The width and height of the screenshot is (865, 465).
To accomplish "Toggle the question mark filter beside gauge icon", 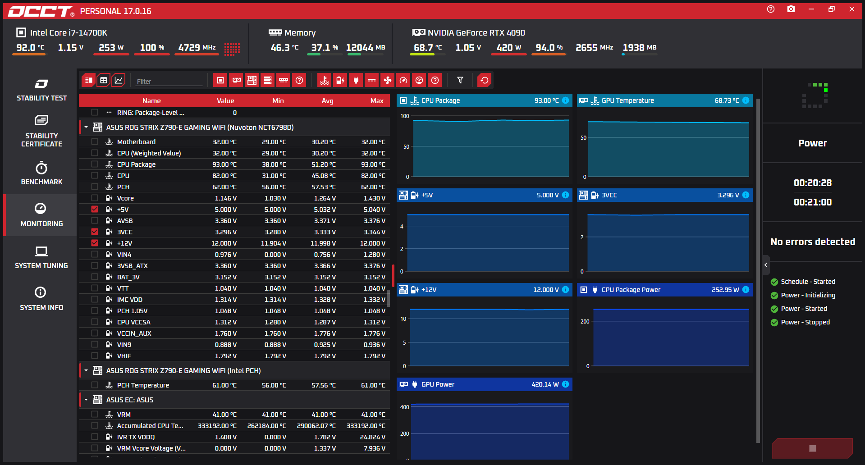I will tap(435, 80).
